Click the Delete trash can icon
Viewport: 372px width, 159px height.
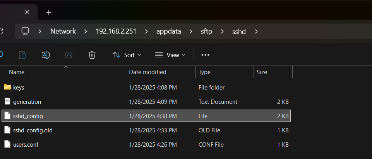point(92,55)
